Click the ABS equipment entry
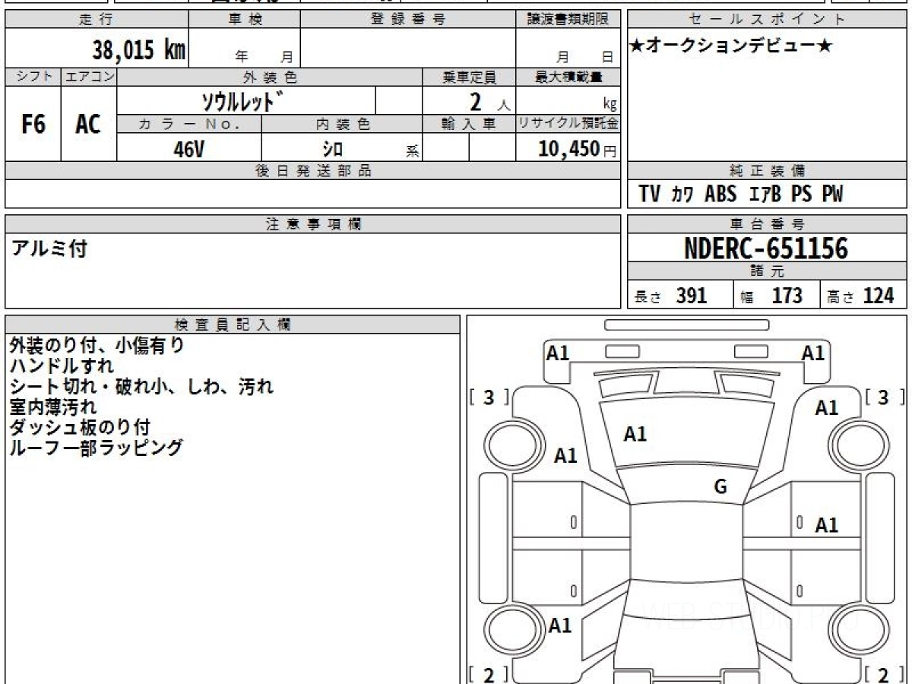 coord(720,195)
